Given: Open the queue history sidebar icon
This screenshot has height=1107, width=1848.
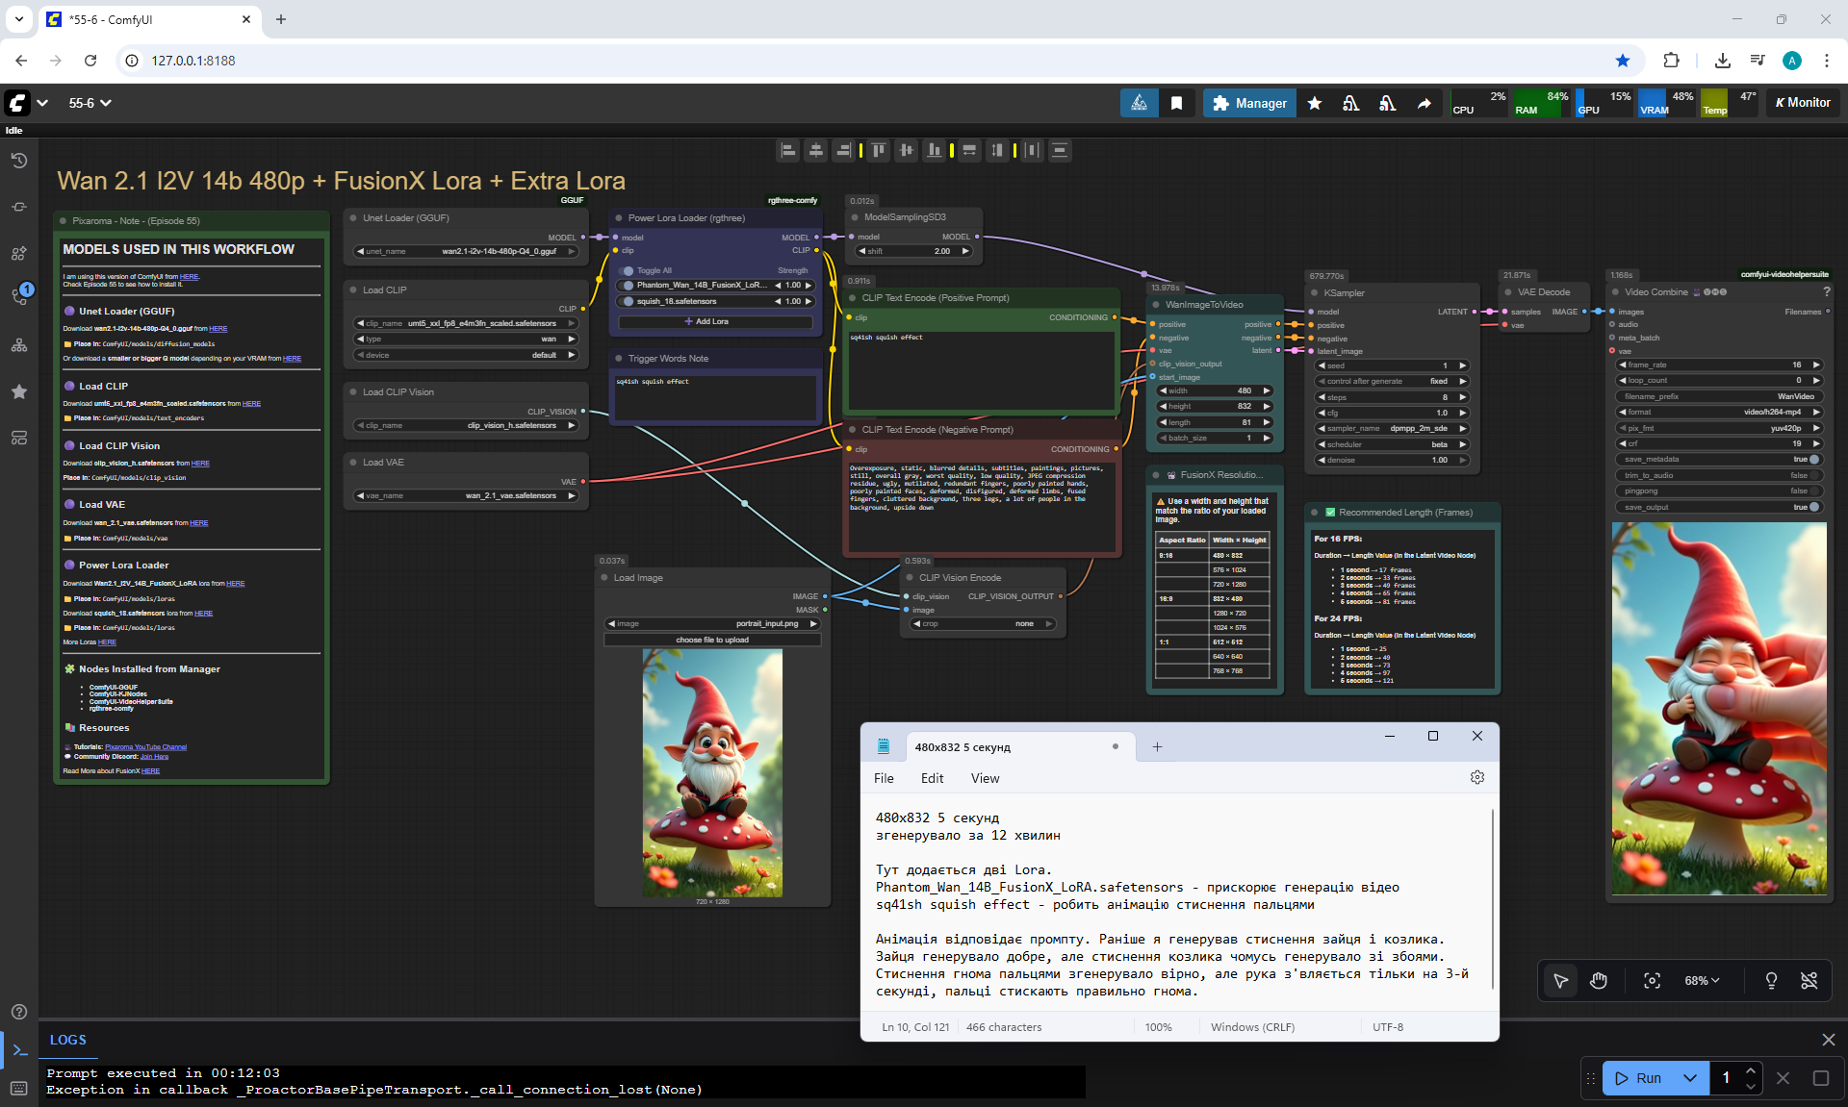Looking at the screenshot, I should [x=18, y=161].
